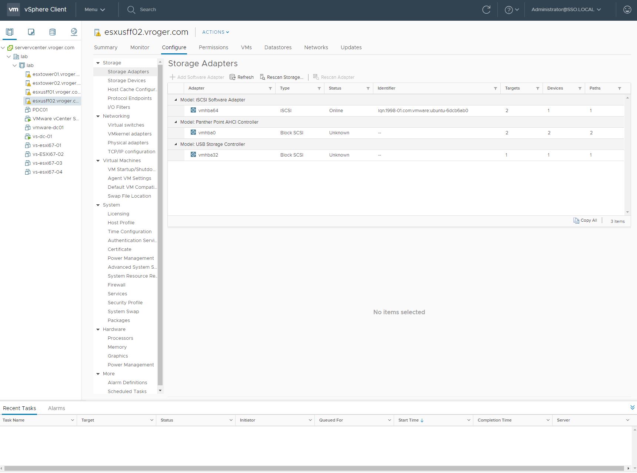637x473 pixels.
Task: Switch to the Networks tab
Action: pyautogui.click(x=316, y=47)
